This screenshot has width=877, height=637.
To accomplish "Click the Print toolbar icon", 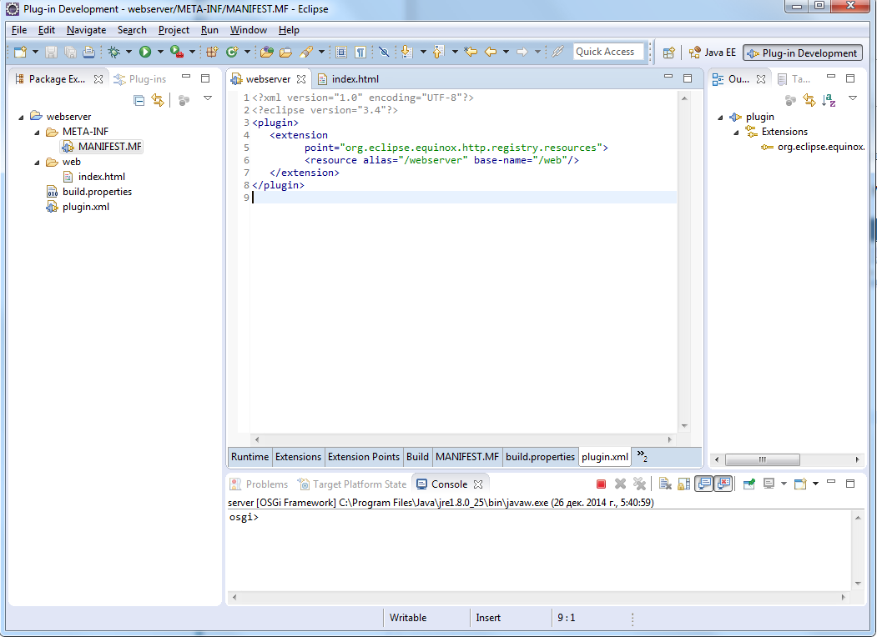I will point(88,52).
